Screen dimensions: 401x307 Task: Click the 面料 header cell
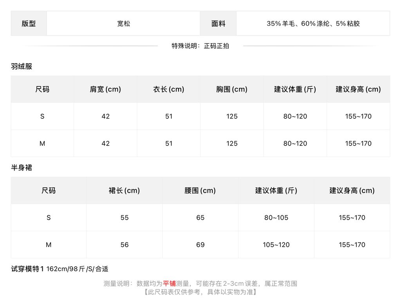point(218,23)
